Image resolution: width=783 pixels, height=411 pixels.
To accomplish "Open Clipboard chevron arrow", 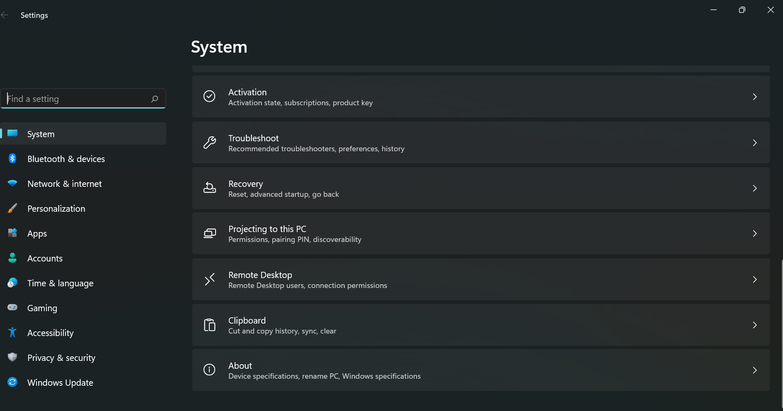I will point(755,325).
